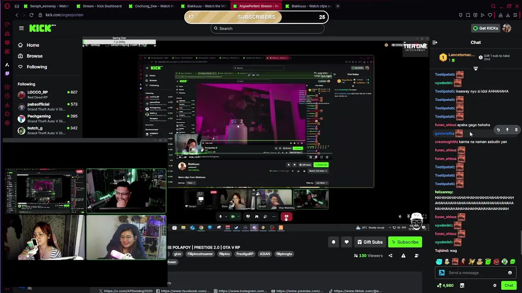Click the webcam thumbnail of laughing man

point(126,191)
